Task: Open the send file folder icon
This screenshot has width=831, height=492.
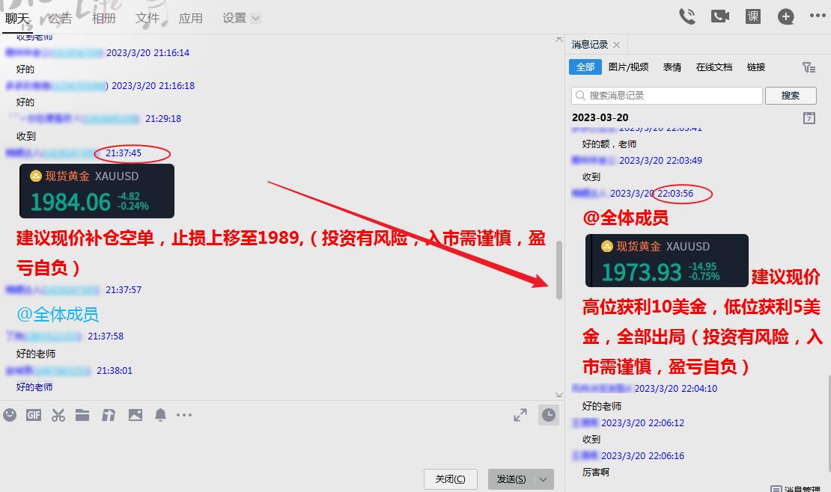Action: (82, 415)
